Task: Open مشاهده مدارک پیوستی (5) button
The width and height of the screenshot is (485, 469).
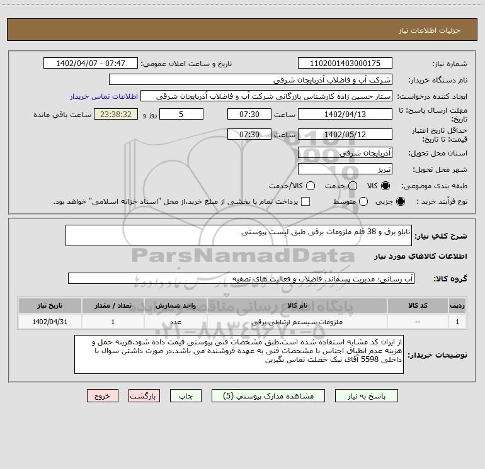Action: coord(268,396)
